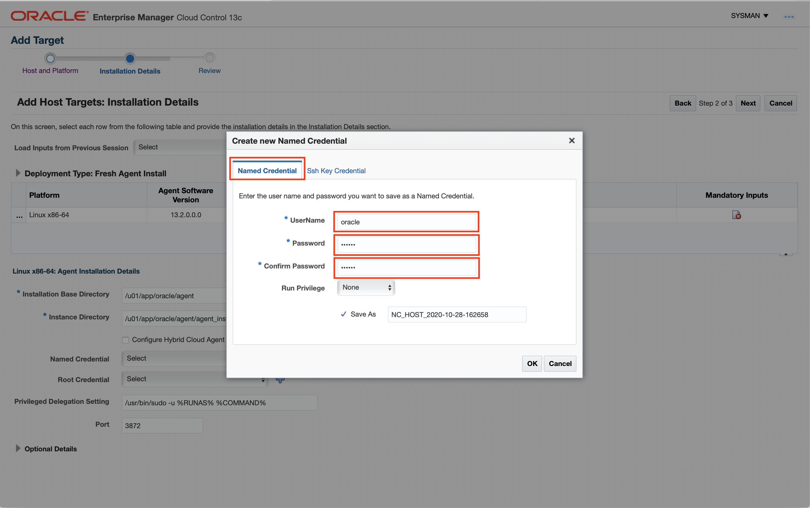The height and width of the screenshot is (508, 810).
Task: Open the Run Privilege dropdown
Action: (x=366, y=287)
